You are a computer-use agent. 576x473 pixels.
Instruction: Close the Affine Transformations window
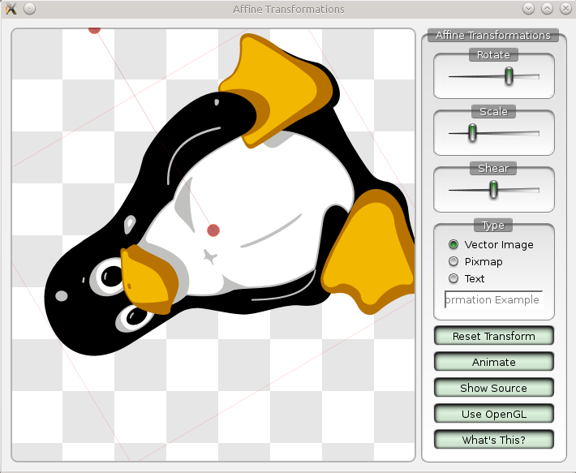565,9
